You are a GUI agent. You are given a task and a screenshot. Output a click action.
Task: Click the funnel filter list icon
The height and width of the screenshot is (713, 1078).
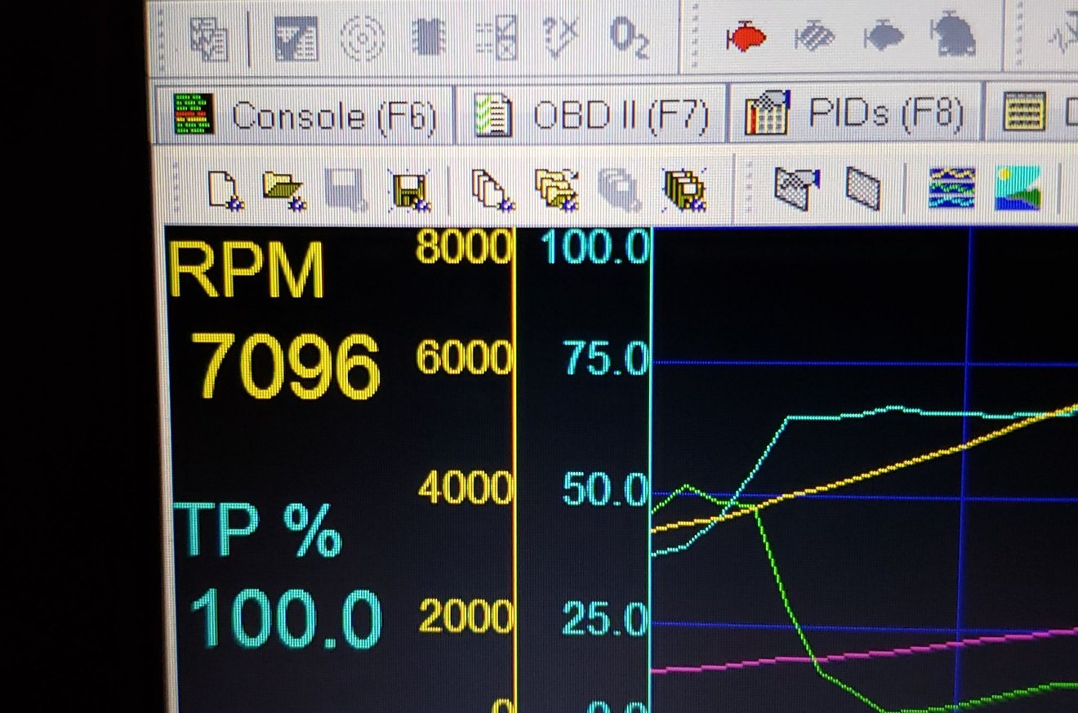(x=296, y=38)
